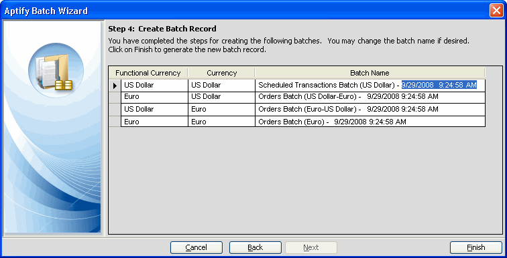The height and width of the screenshot is (258, 507).
Task: Select row header of Orders Batch (Euro-US Dollar)
Action: (x=115, y=110)
